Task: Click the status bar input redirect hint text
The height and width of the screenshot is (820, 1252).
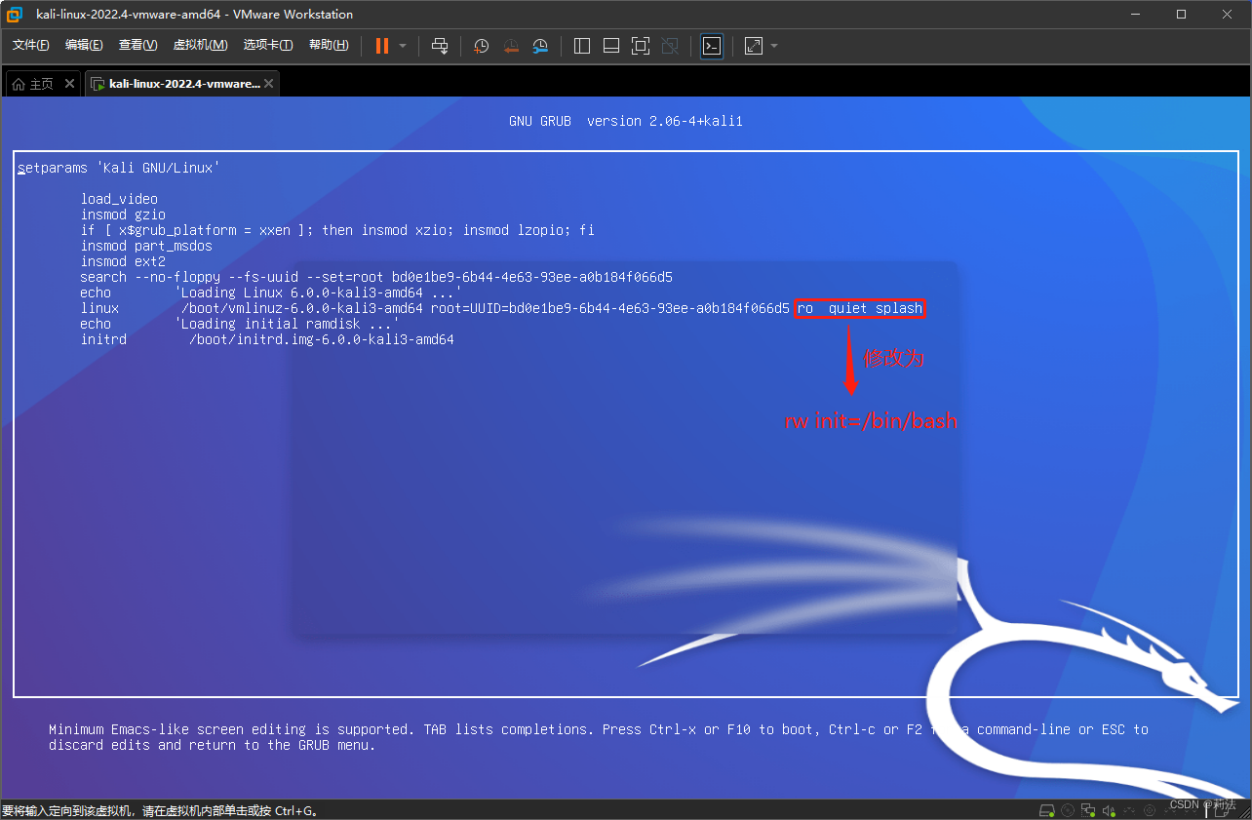Action: coord(160,810)
